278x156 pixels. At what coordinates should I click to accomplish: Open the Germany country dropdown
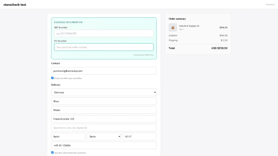coord(104,92)
